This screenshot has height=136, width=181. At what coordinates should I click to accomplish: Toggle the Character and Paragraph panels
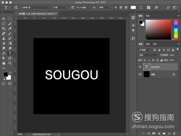(x=149, y=8)
